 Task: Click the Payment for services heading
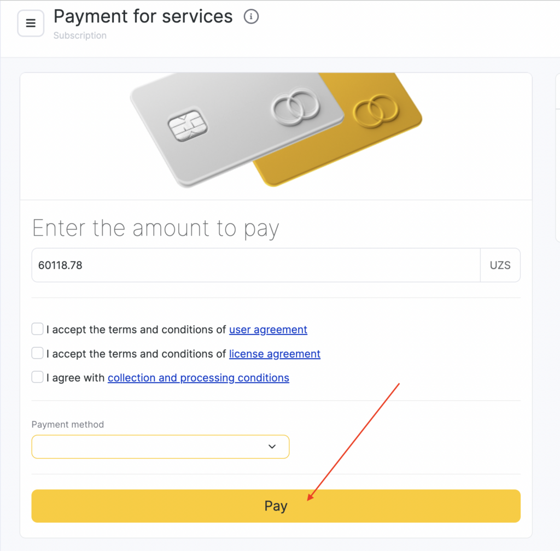(x=143, y=17)
